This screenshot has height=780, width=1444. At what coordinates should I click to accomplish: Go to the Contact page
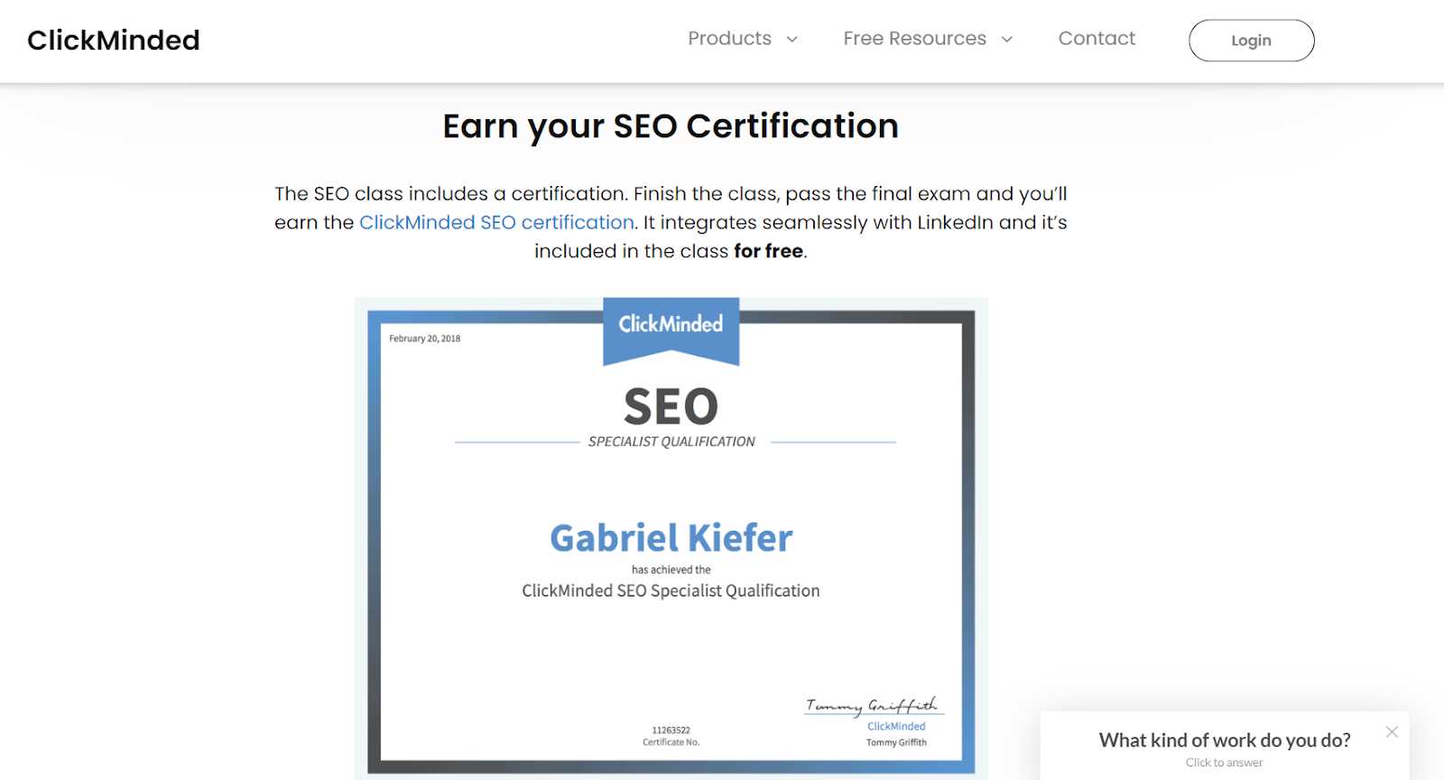point(1097,39)
